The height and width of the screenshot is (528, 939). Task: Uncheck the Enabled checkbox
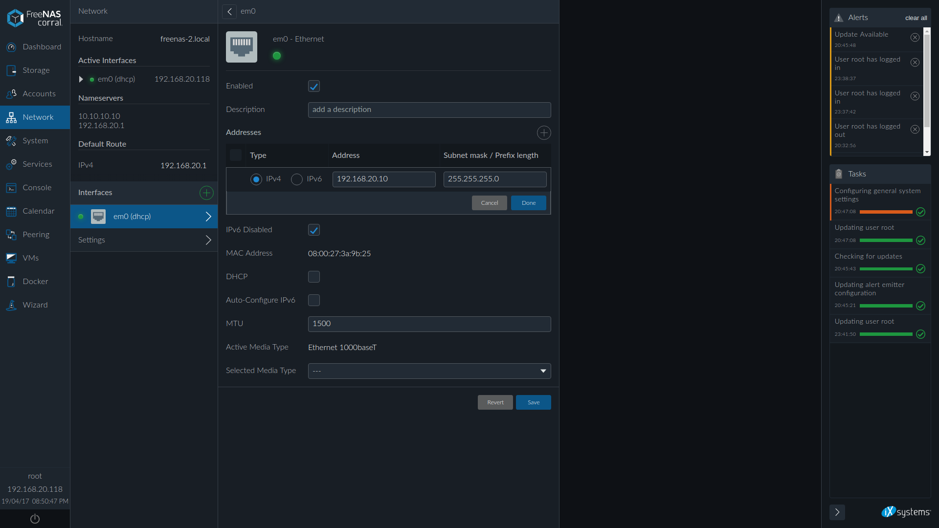pyautogui.click(x=314, y=87)
